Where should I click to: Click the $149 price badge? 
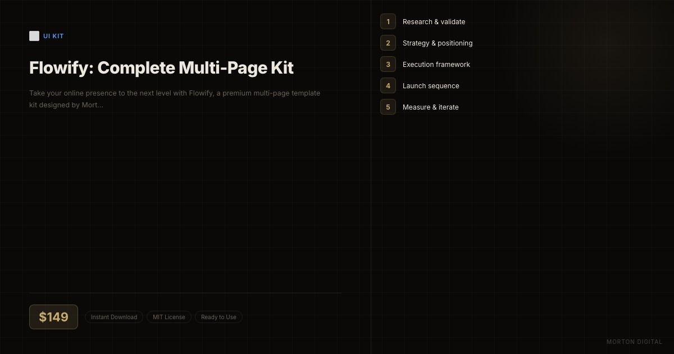pos(53,317)
